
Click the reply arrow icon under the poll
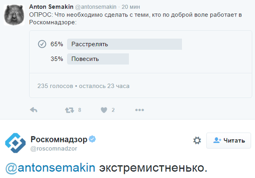(34, 110)
